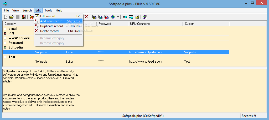Click the floppy disk Save As icon

(24, 17)
